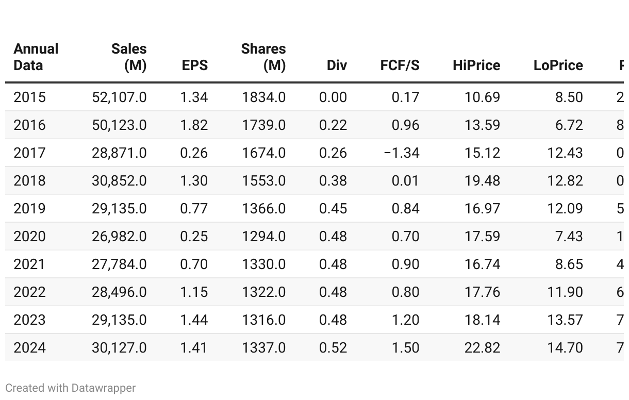The height and width of the screenshot is (400, 629).
Task: Click the FCF/S column header
Action: point(400,65)
